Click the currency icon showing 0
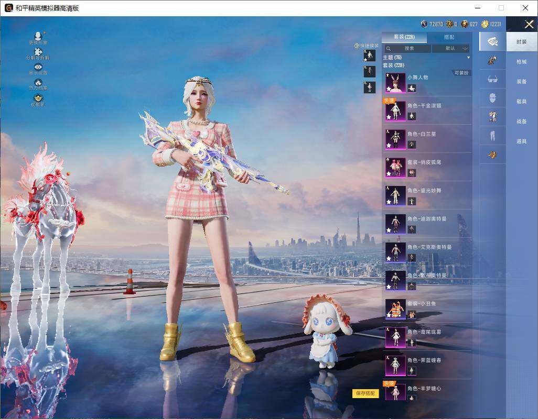Image resolution: width=538 pixels, height=419 pixels. 450,24
